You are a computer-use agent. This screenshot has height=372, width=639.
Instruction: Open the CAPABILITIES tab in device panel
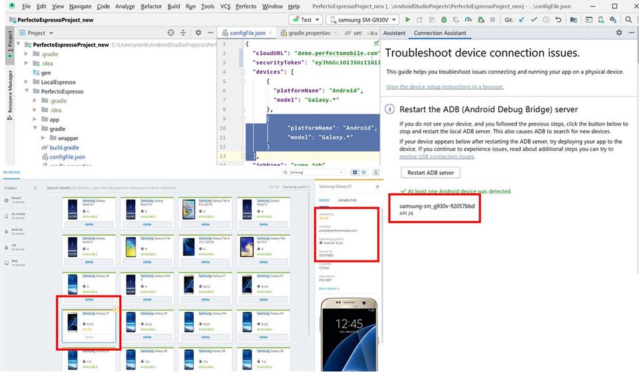click(347, 200)
